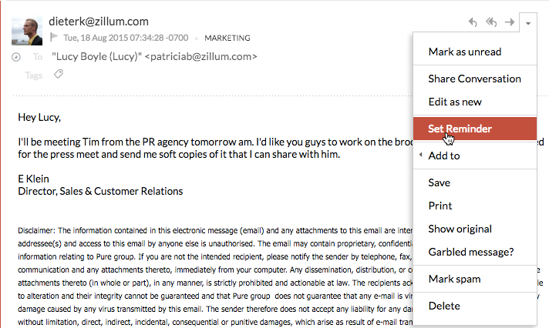Screen dimensions: 549x328
Task: Choose Share Conversation from the menu
Action: pyautogui.click(x=474, y=79)
